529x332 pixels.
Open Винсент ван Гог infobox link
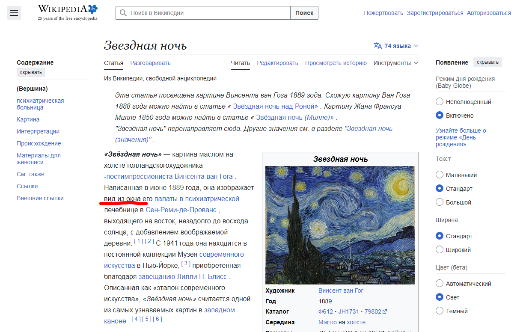click(341, 290)
